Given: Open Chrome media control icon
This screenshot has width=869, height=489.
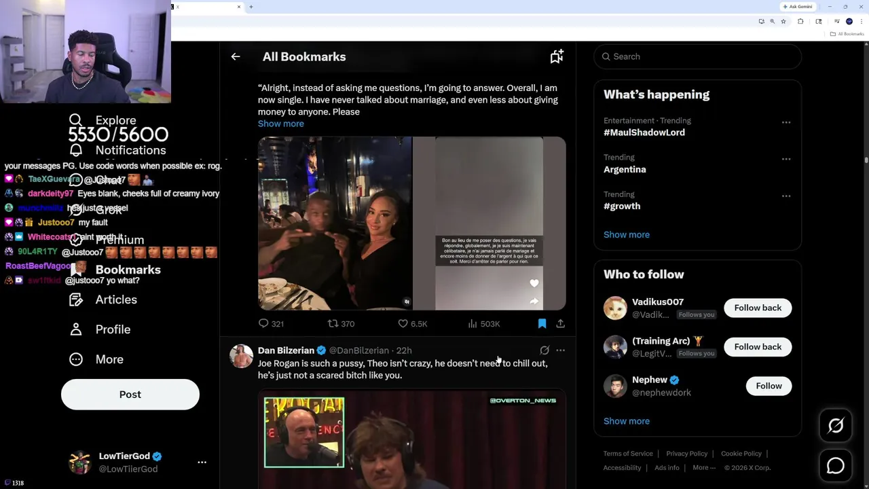Looking at the screenshot, I should [837, 21].
